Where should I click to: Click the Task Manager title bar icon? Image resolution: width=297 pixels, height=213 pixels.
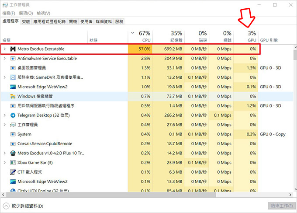[x=5, y=5]
